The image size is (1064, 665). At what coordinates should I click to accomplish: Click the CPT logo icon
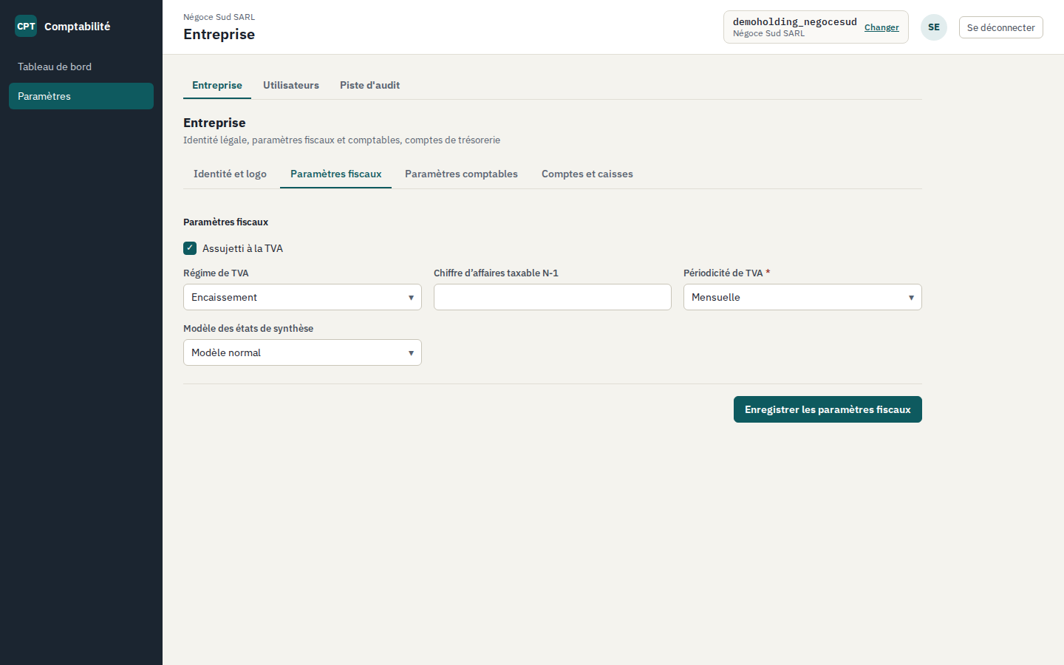point(26,26)
